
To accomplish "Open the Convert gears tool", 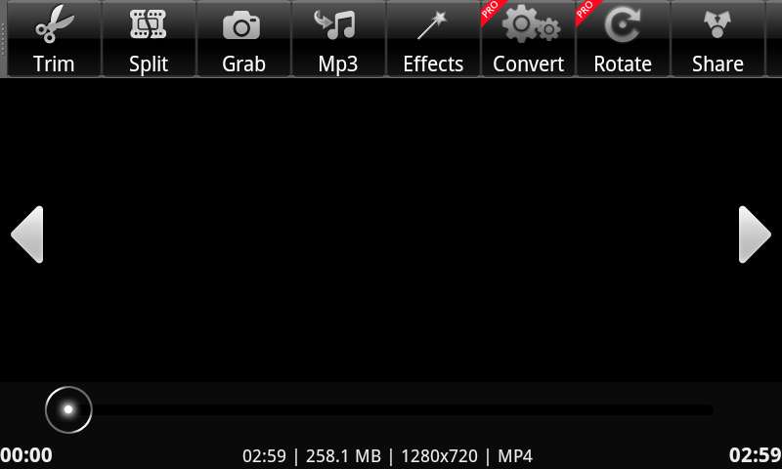I will [x=528, y=39].
